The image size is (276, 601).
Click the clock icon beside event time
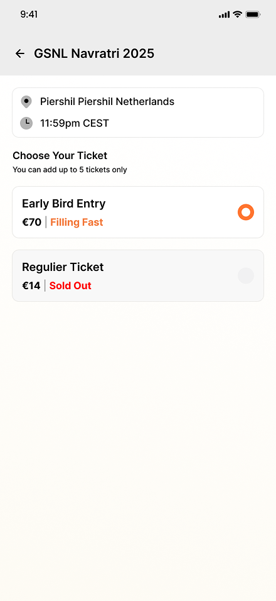click(26, 123)
